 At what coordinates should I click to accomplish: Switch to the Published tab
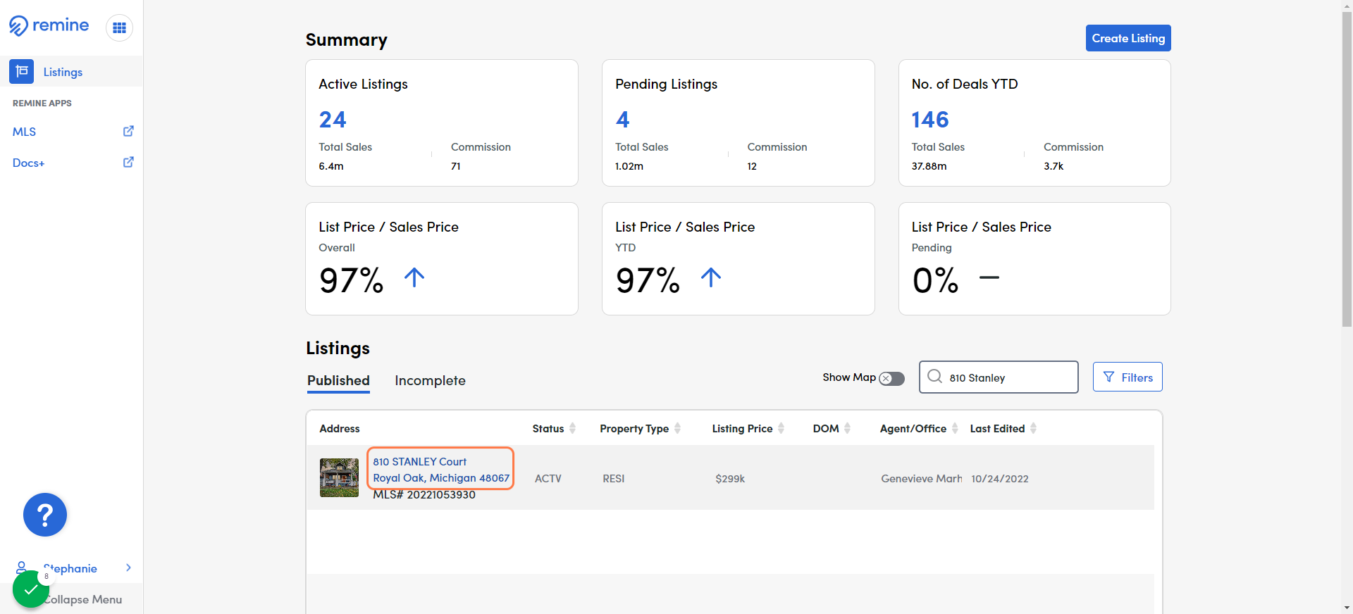point(338,381)
